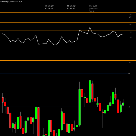Image resolution: width=136 pixels, height=136 pixels.
Task: Click the '24' price axis label
Action: click(x=130, y=17)
